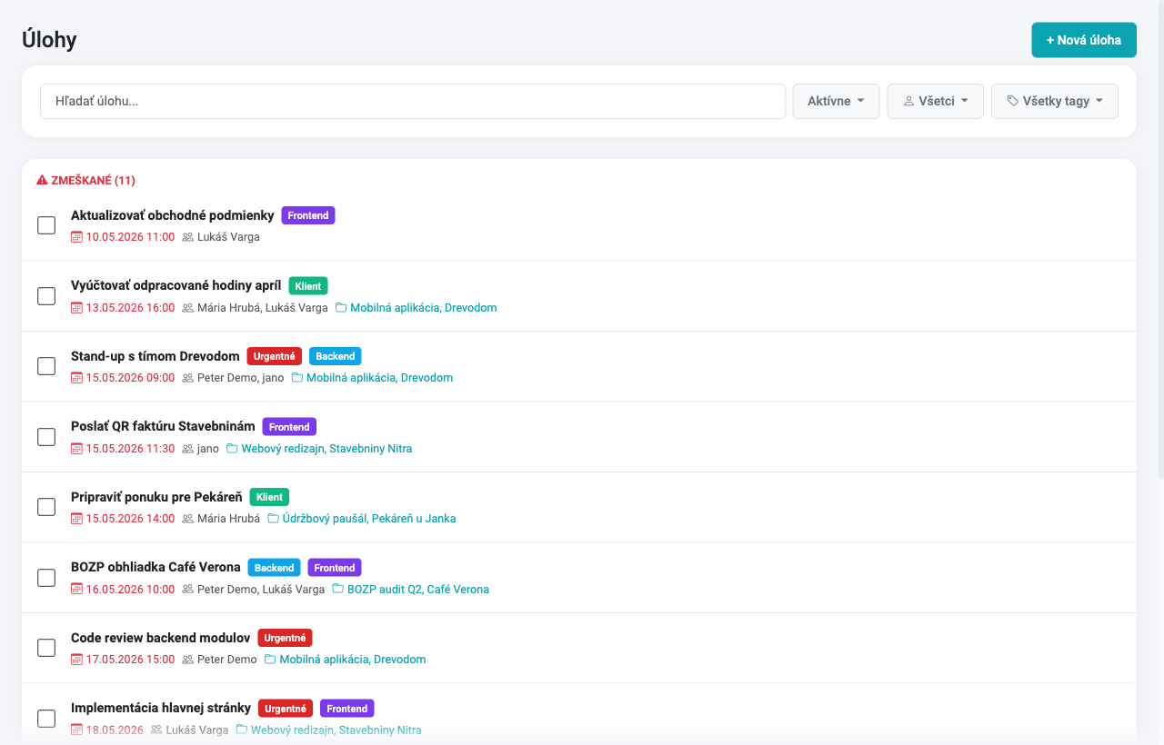Viewport: 1164px width, 745px height.
Task: Click the tag icon in Všetky tagy filter
Action: point(1013,101)
